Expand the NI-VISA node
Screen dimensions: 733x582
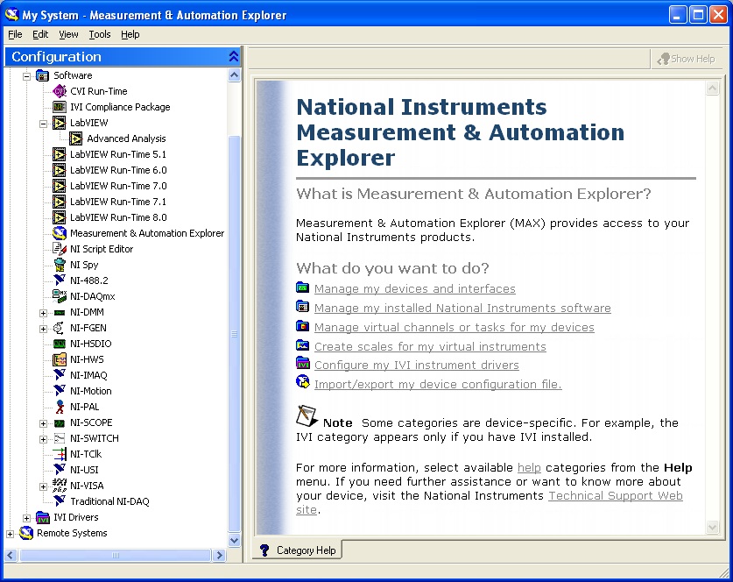tap(44, 486)
